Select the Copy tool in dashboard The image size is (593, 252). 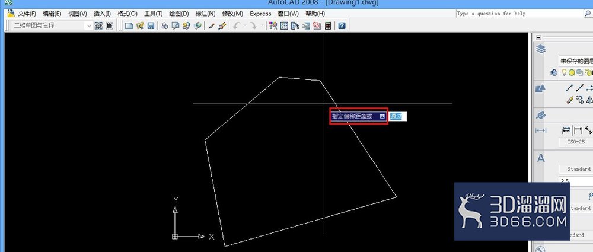579,100
